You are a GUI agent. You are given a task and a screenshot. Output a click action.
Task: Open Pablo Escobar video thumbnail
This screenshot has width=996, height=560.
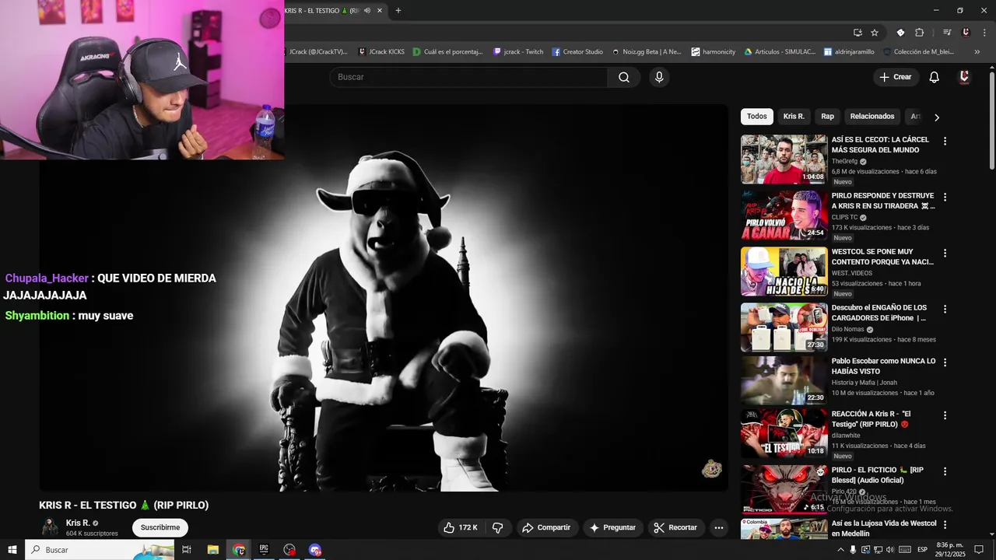(x=784, y=380)
